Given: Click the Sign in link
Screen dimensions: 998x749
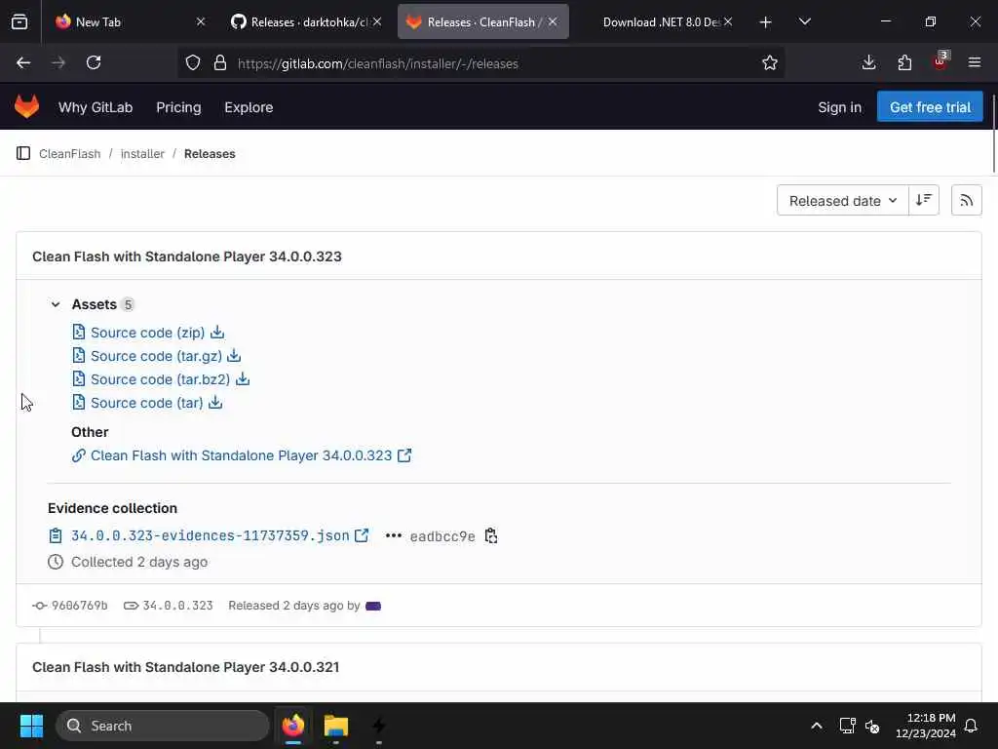Looking at the screenshot, I should [x=839, y=107].
